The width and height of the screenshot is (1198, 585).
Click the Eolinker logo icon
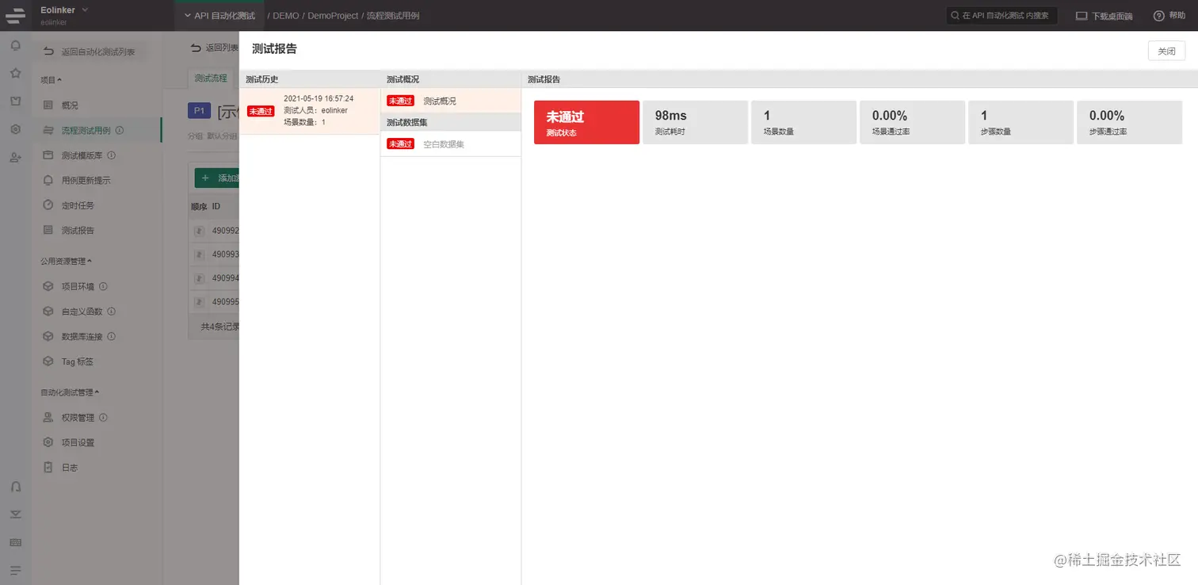pyautogui.click(x=15, y=15)
